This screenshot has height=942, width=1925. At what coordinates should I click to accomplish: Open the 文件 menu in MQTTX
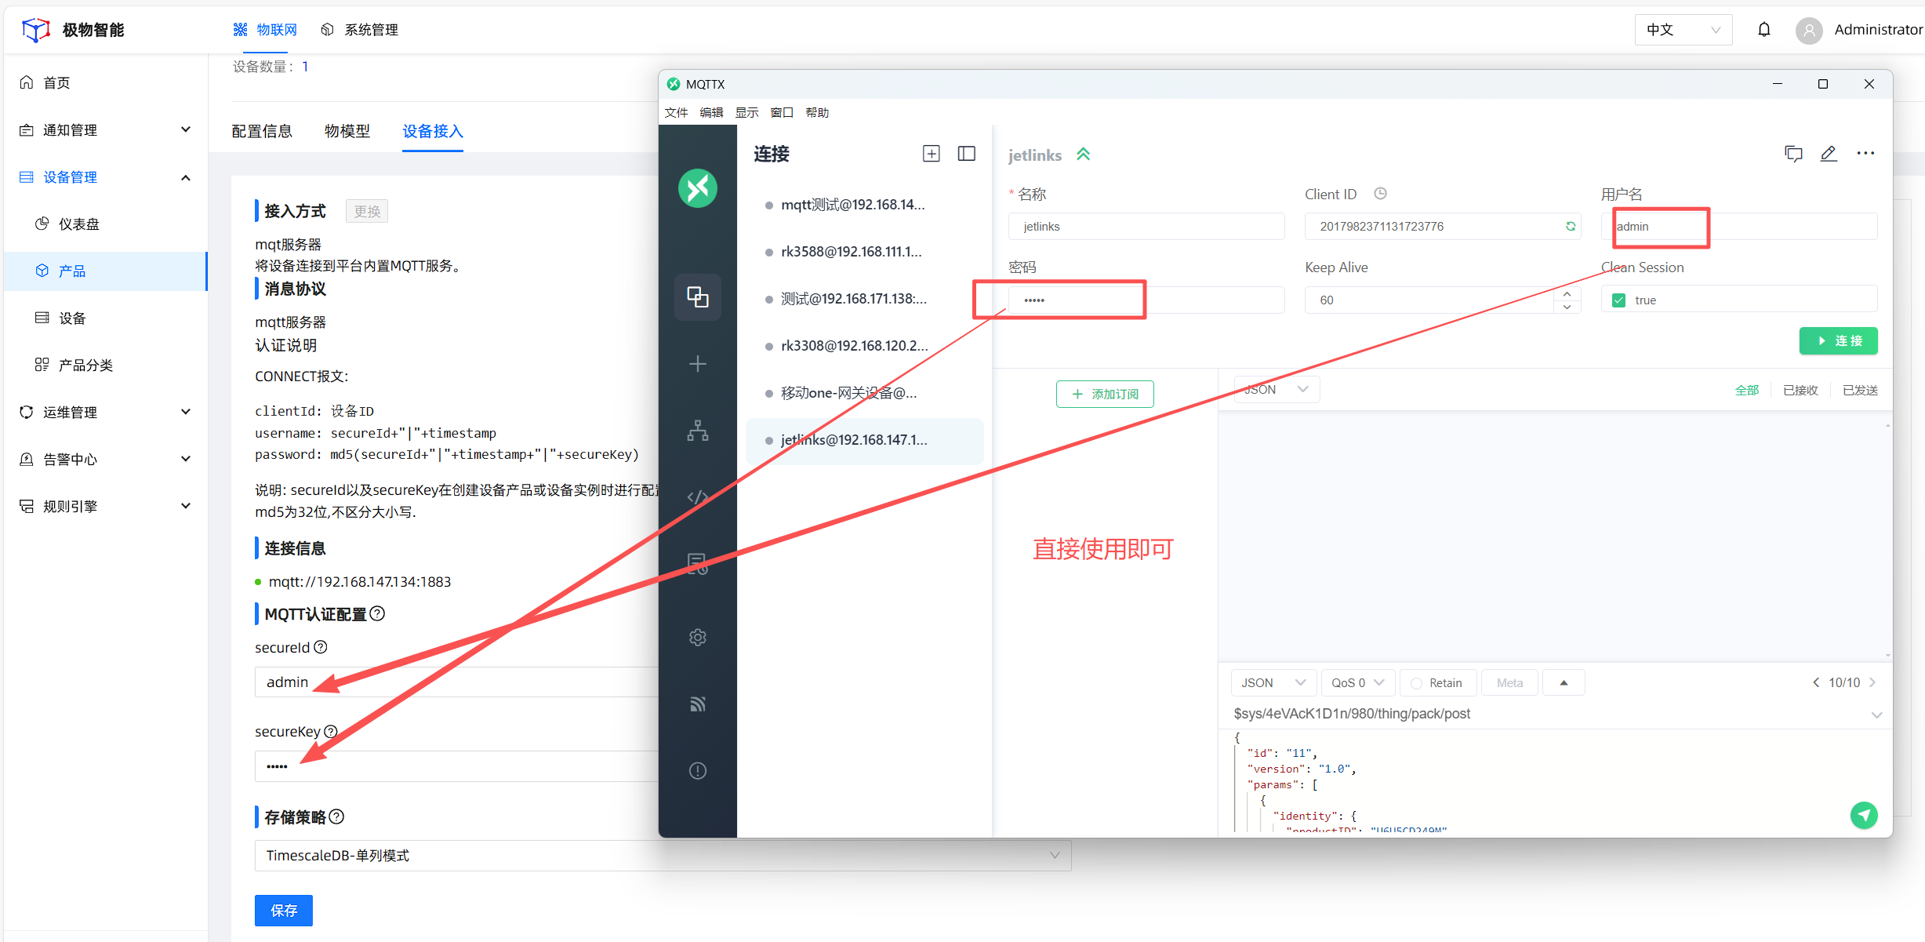coord(676,112)
